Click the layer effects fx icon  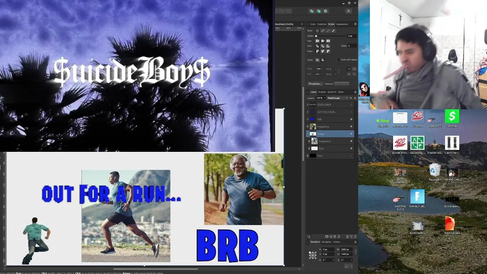tap(335, 236)
